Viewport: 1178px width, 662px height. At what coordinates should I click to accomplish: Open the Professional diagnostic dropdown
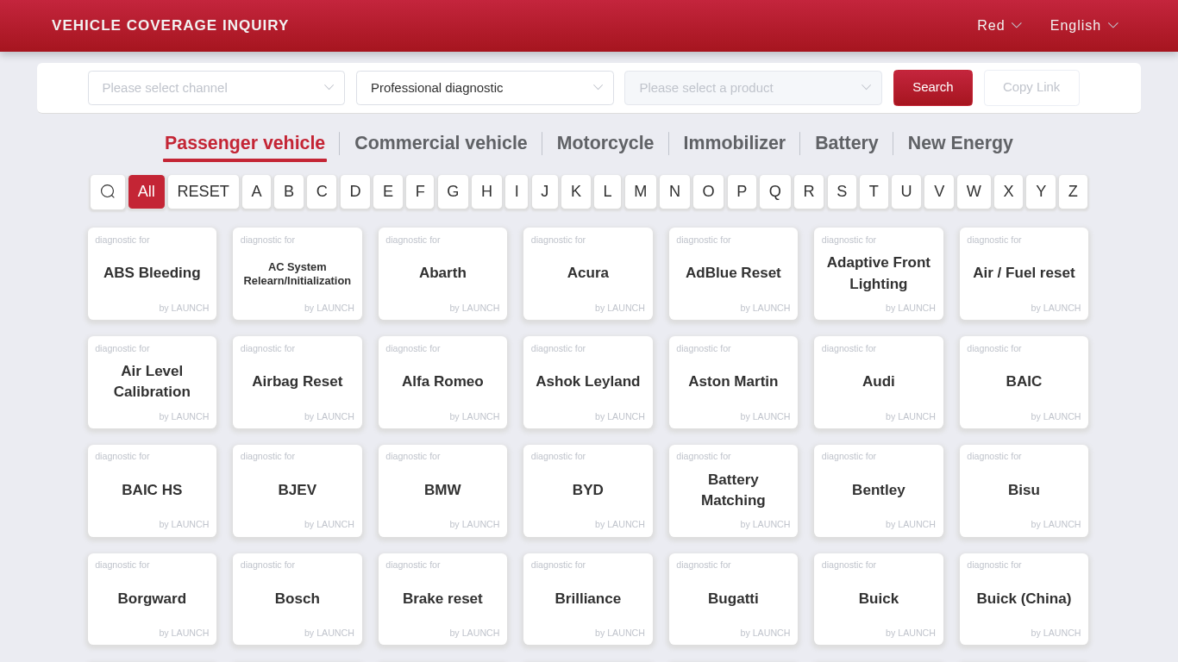pos(485,88)
